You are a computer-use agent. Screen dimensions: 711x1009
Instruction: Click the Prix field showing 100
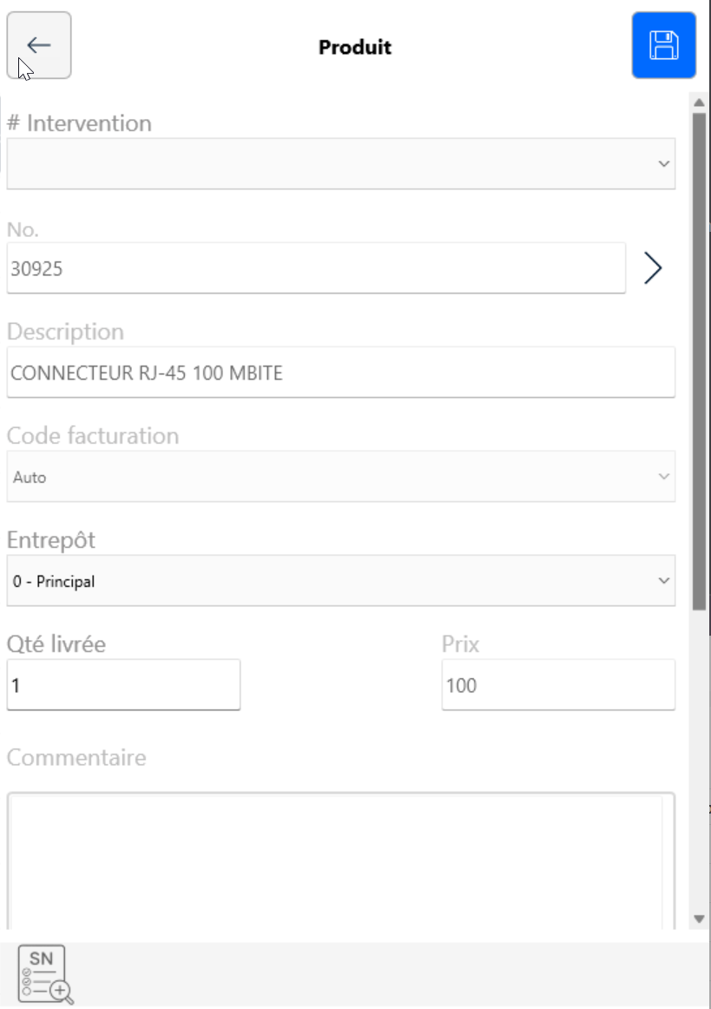tap(558, 685)
